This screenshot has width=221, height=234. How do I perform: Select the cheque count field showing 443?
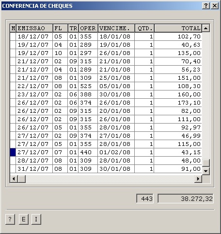[145, 198]
